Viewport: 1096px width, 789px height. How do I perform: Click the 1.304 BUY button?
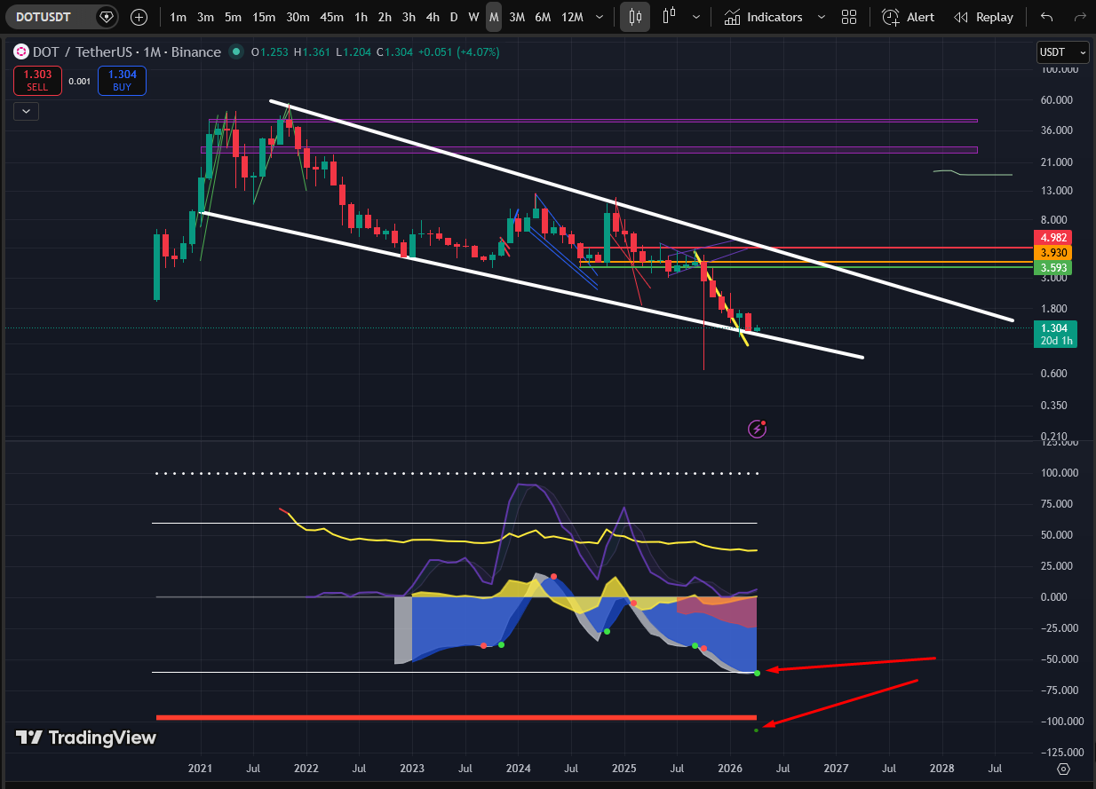click(x=122, y=82)
